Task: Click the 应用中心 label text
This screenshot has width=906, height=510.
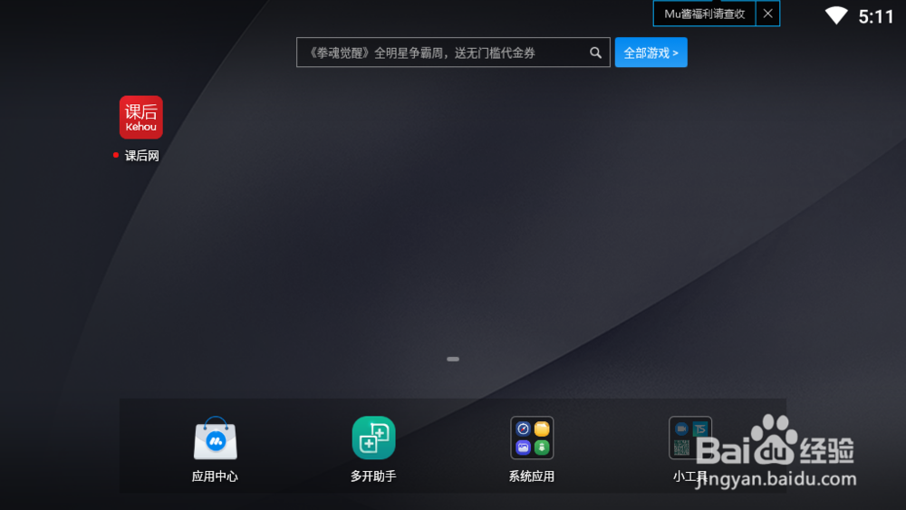Action: pyautogui.click(x=215, y=476)
